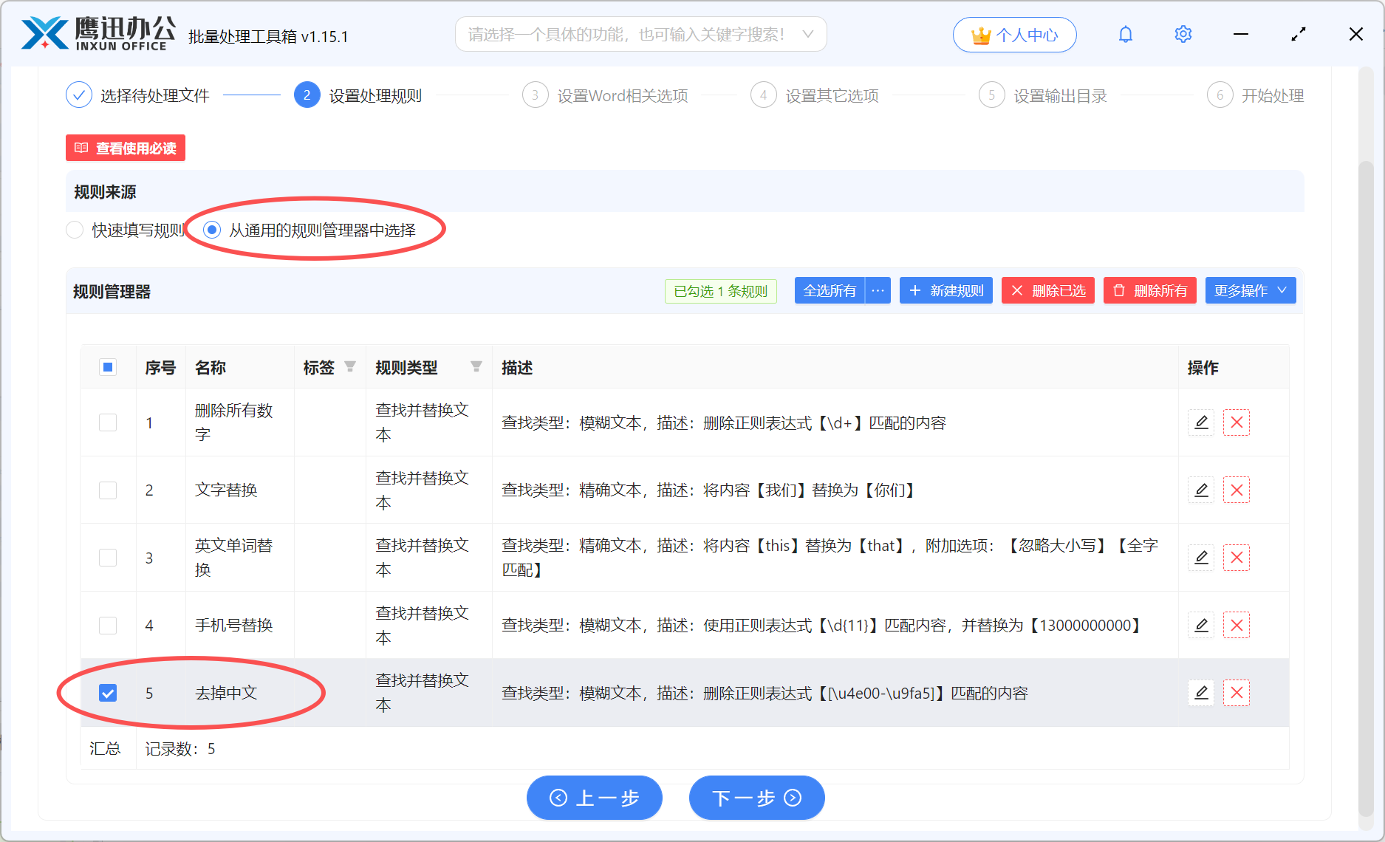Click the 描述 column header
This screenshot has height=842, width=1385.
coord(517,367)
